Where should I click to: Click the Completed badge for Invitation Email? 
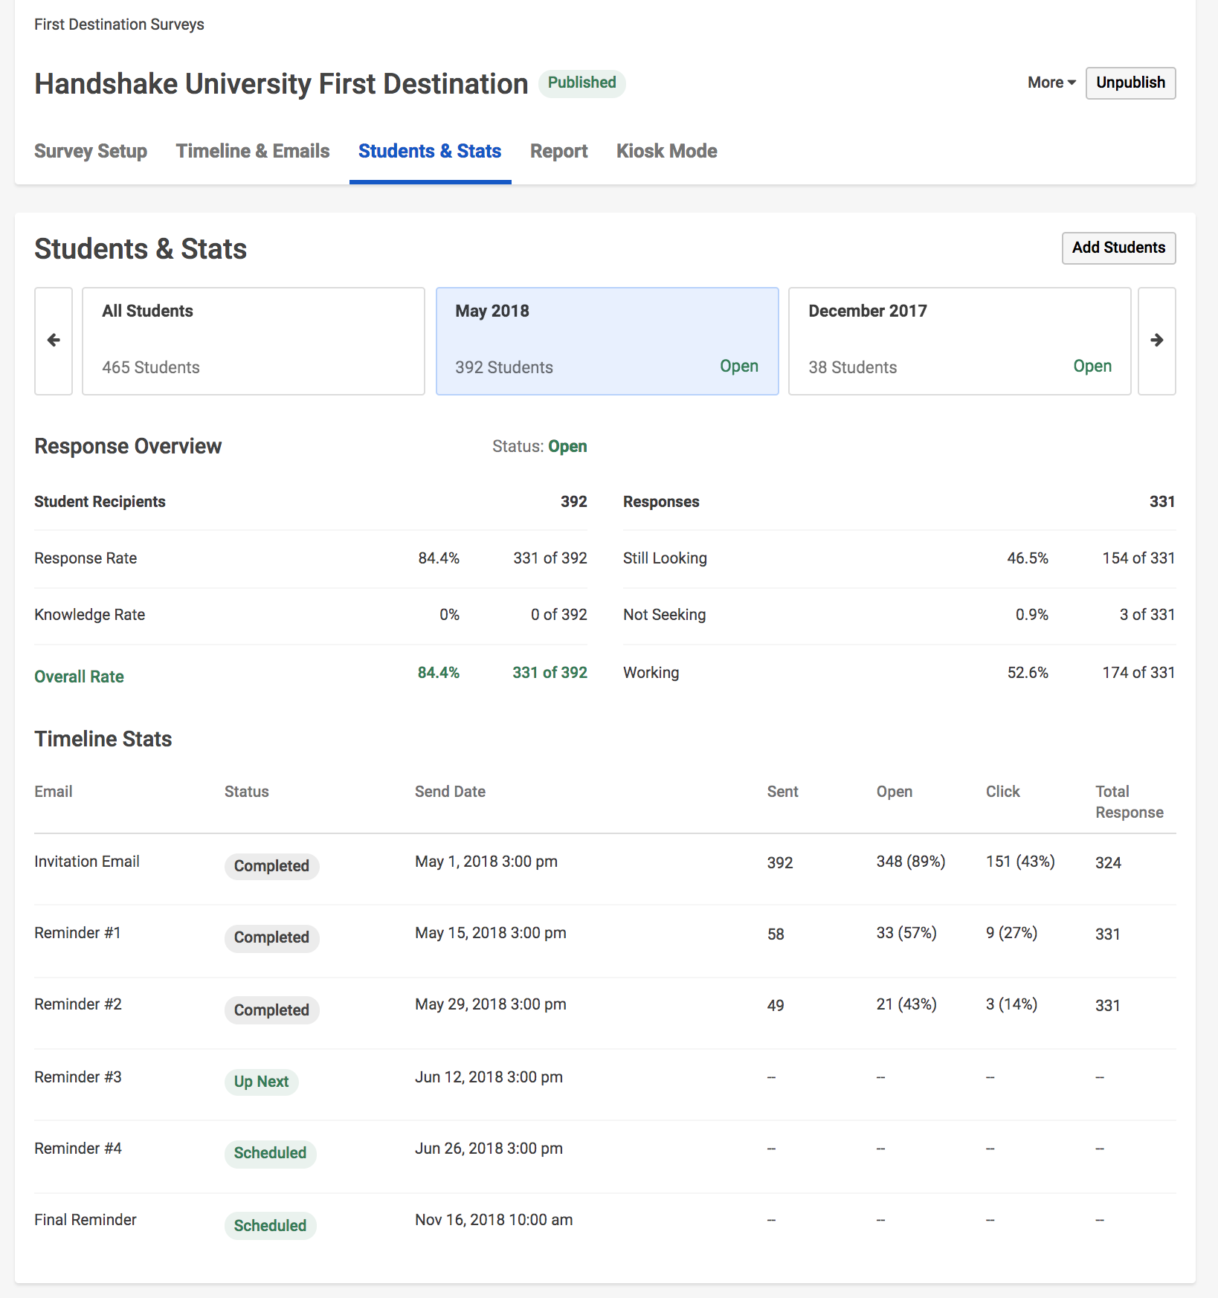271,865
